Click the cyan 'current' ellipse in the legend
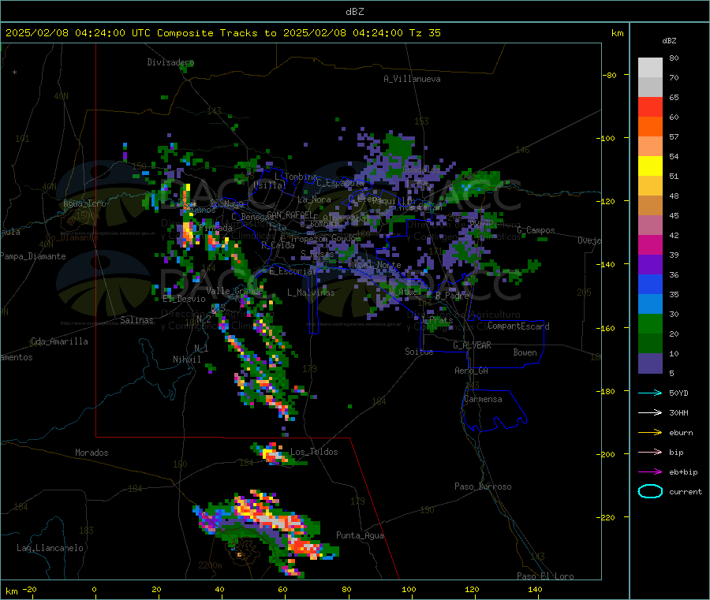This screenshot has height=600, width=710. 650,491
